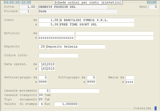Click the empty Articolo 'da' code field
The width and height of the screenshot is (160, 111).
(56, 33)
